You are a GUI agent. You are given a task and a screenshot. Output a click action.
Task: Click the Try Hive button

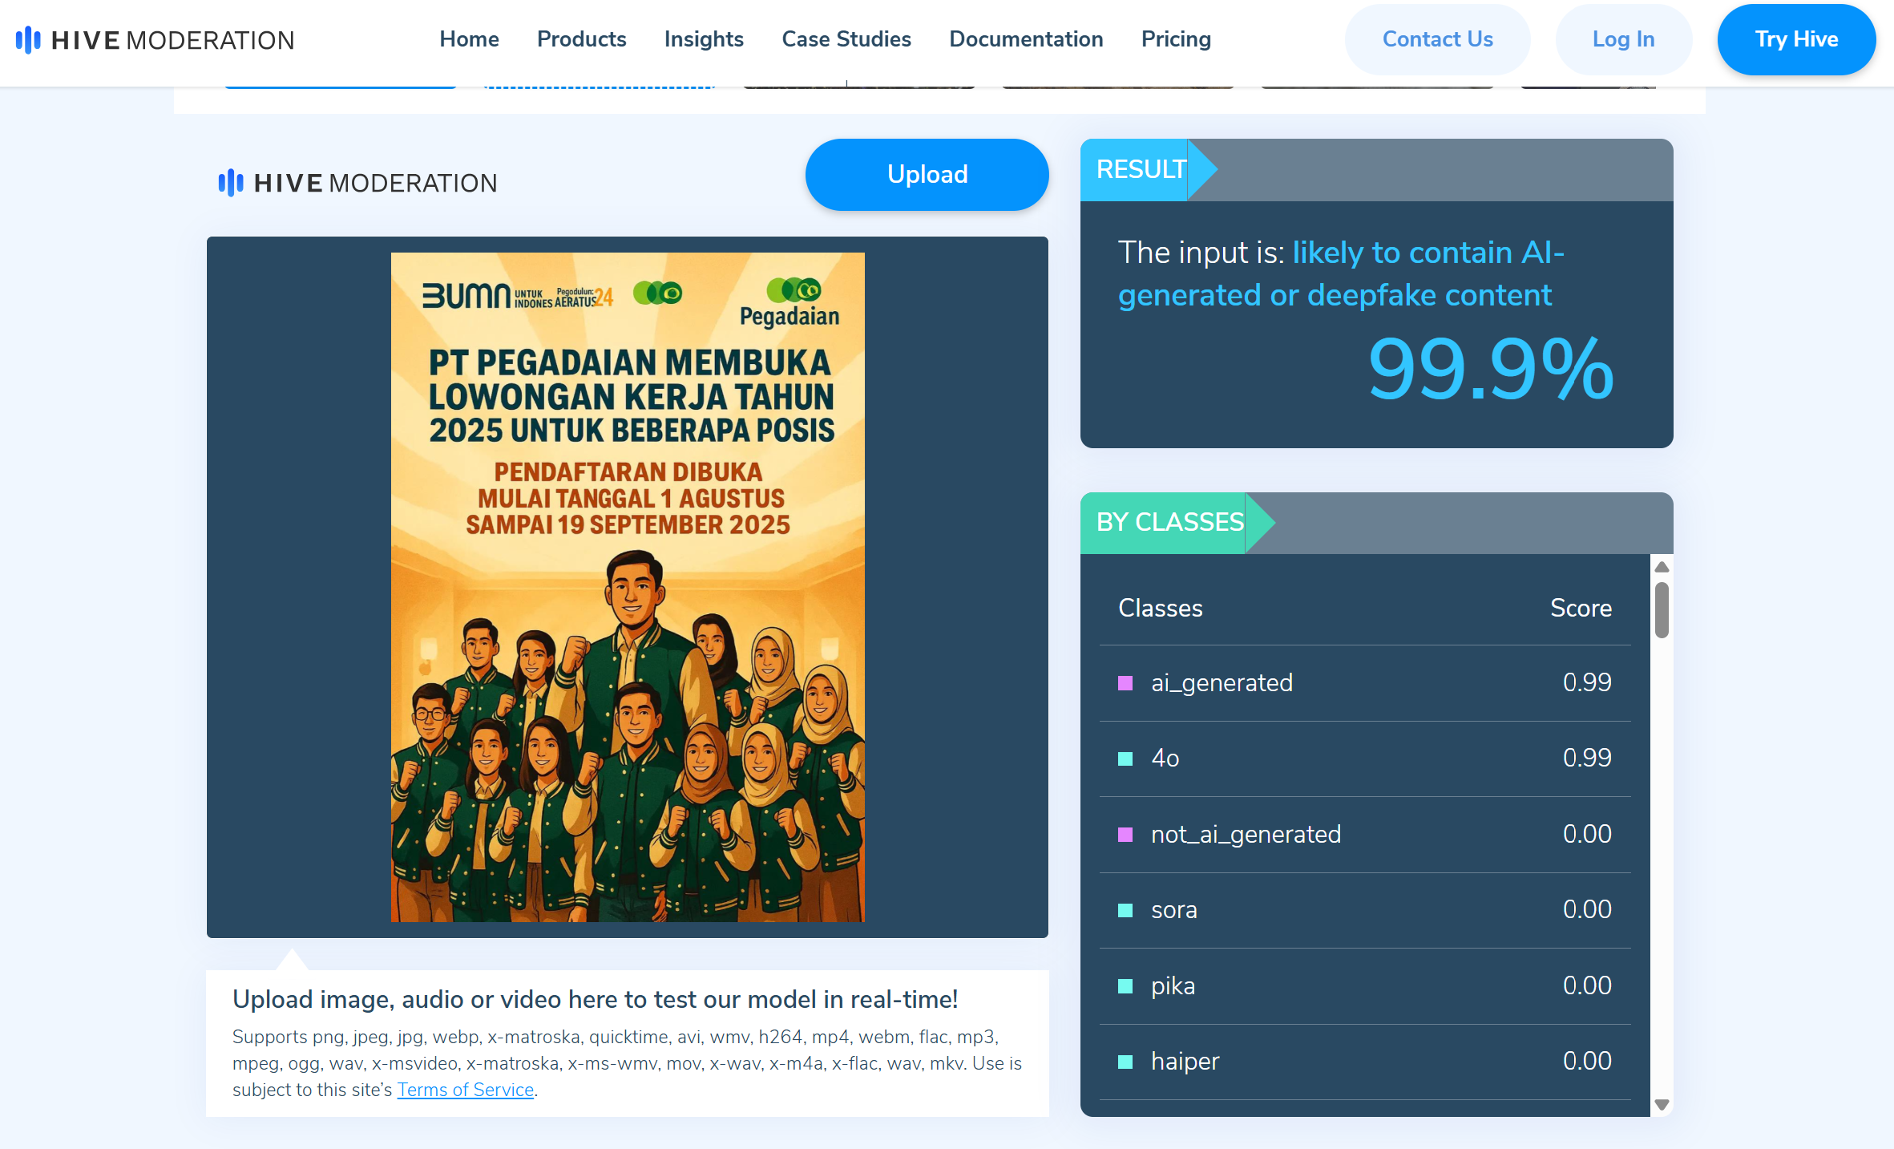[1796, 39]
